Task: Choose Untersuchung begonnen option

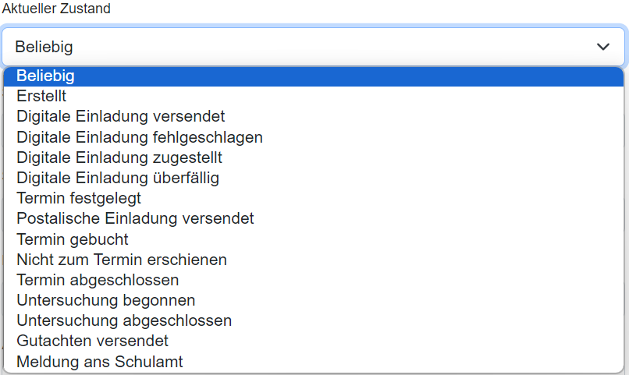Action: tap(105, 300)
